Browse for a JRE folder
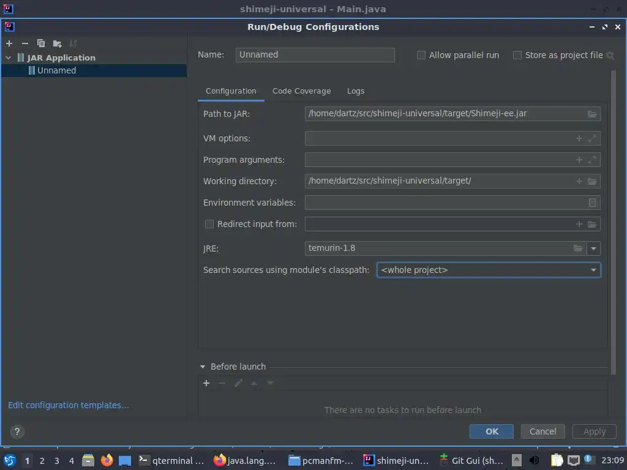 pyautogui.click(x=578, y=248)
